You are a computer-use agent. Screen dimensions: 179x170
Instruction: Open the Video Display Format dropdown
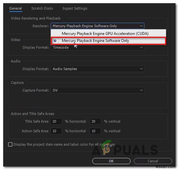[x=97, y=47]
